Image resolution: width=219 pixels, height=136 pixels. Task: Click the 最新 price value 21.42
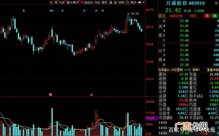184,74
